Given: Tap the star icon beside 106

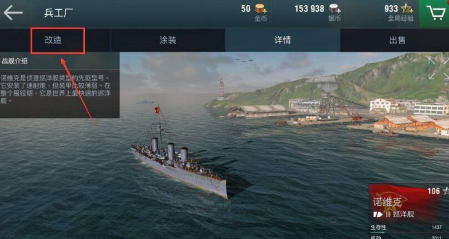Looking at the screenshot, I should [445, 191].
